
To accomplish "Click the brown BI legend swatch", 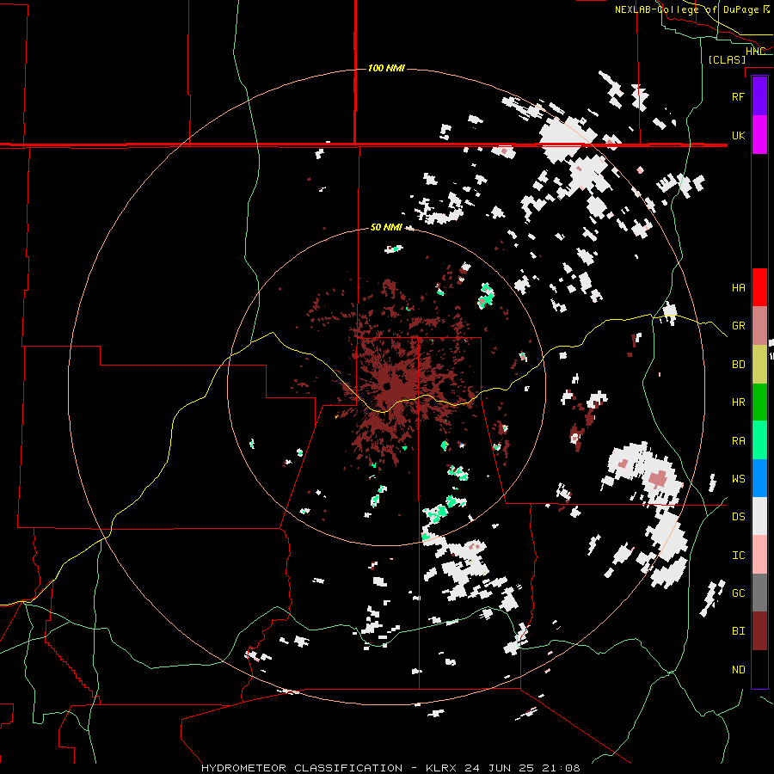I will 759,631.
